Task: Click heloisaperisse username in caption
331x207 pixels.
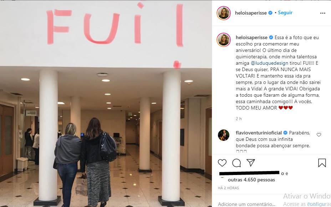Action: click(251, 37)
